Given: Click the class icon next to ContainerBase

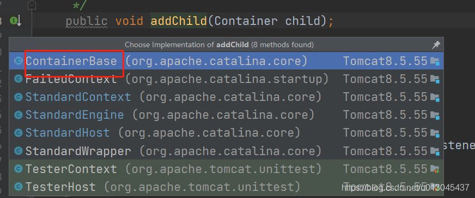Looking at the screenshot, I should pos(19,61).
